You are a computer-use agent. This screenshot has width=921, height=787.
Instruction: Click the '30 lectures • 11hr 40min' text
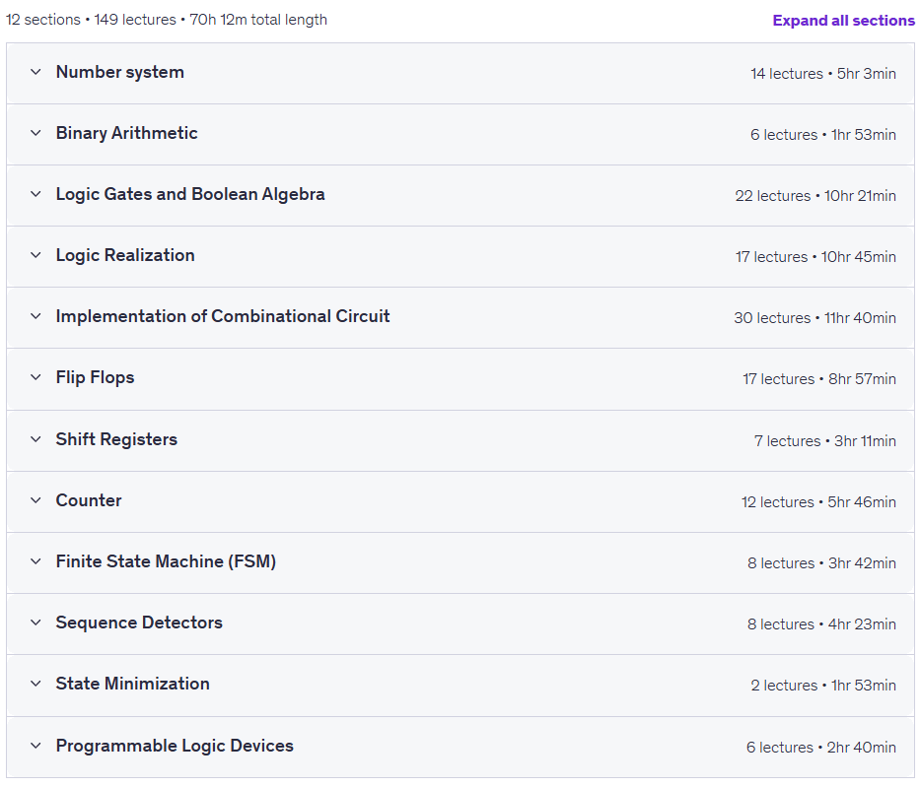click(815, 318)
